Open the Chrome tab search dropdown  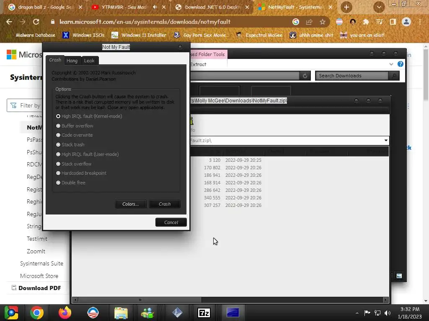point(379,7)
